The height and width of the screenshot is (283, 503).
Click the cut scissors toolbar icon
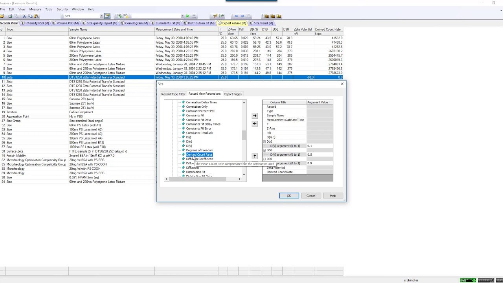(24, 16)
